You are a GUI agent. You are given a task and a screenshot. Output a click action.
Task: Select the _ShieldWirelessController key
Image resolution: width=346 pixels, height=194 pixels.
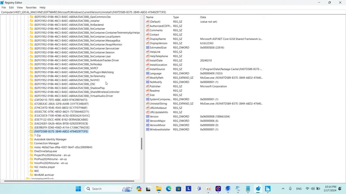(77, 92)
